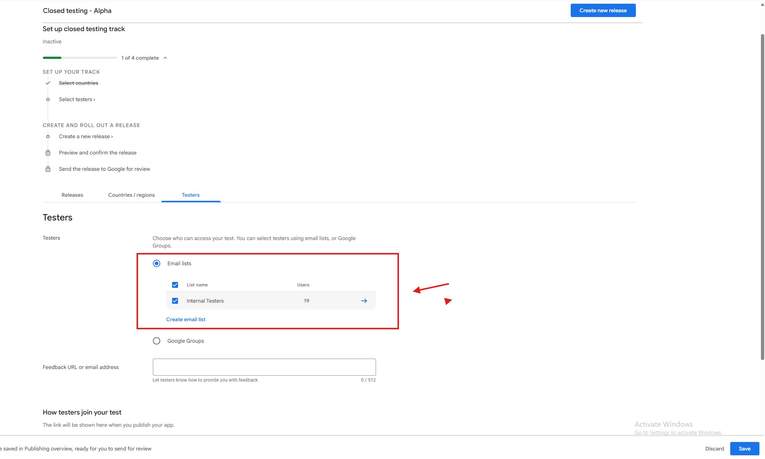The height and width of the screenshot is (459, 765).
Task: Switch to Countries / regions tab
Action: [131, 195]
